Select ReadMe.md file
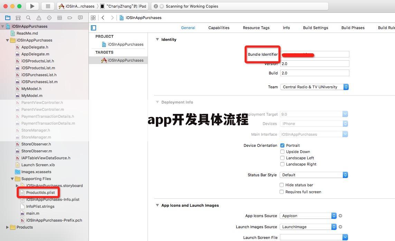The image size is (395, 241). [27, 33]
